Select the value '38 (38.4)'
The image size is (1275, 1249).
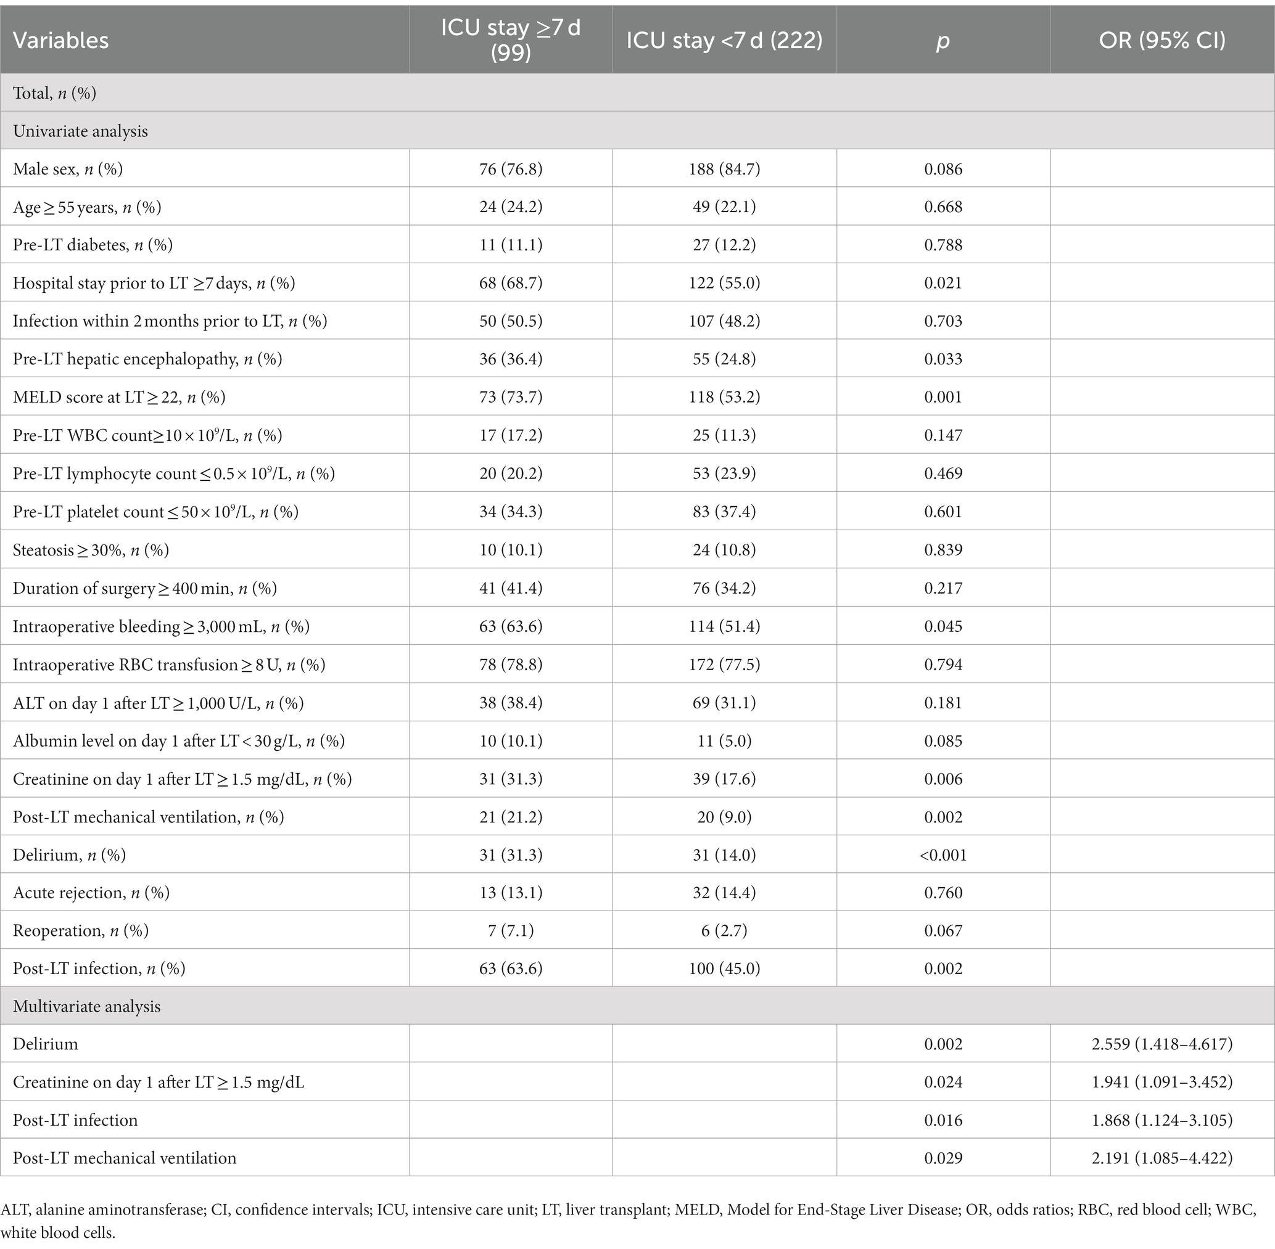click(511, 703)
